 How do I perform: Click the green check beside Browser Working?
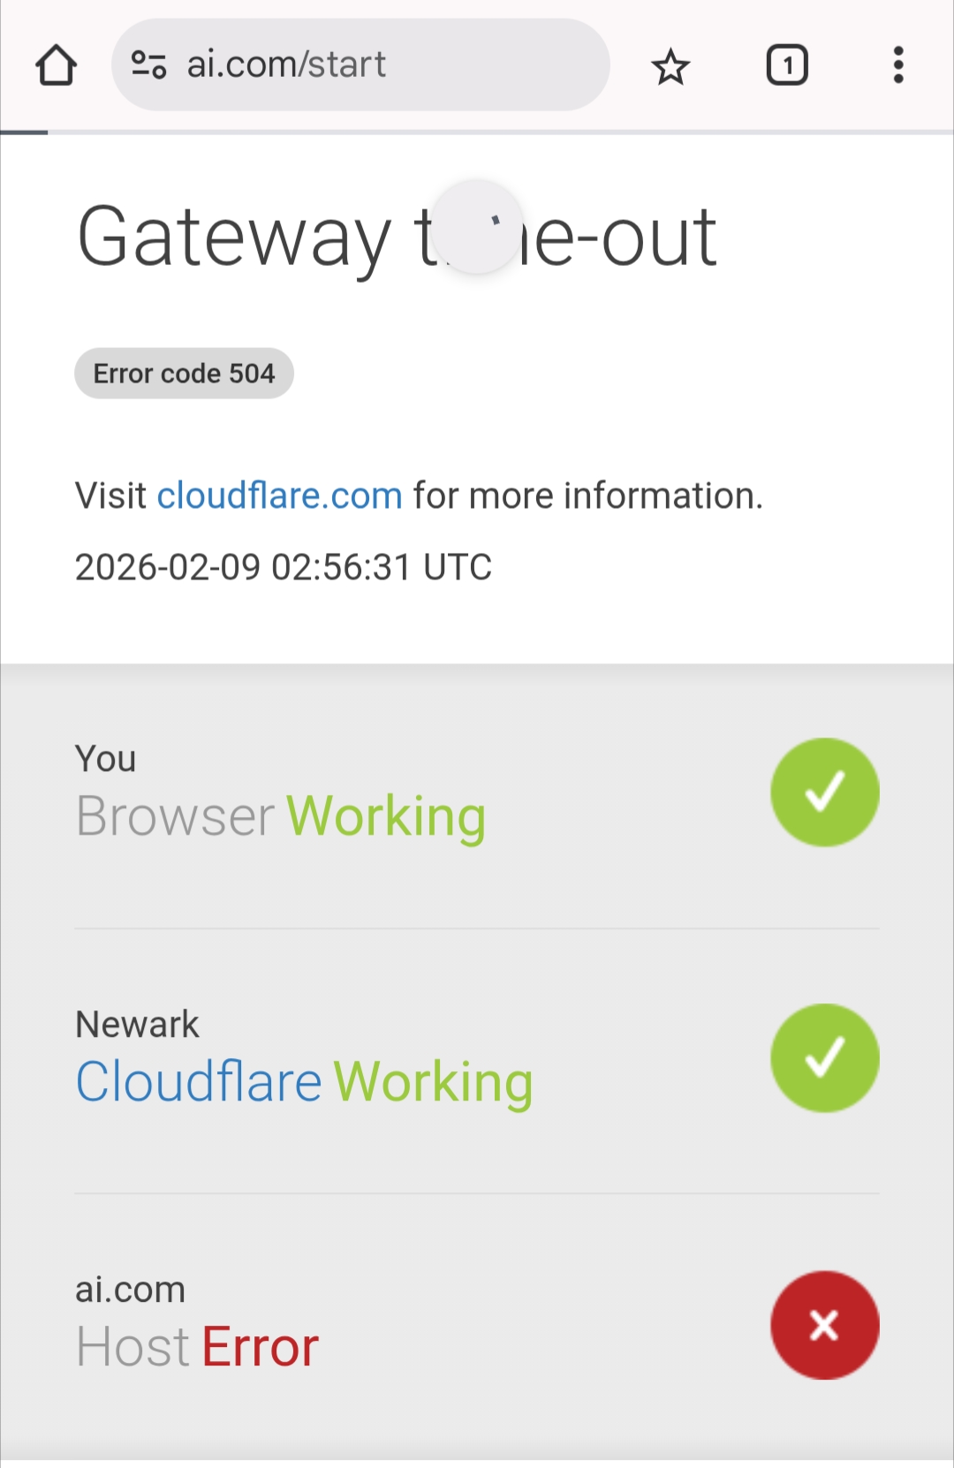[x=825, y=792]
